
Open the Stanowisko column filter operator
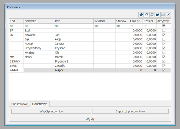(118, 26)
